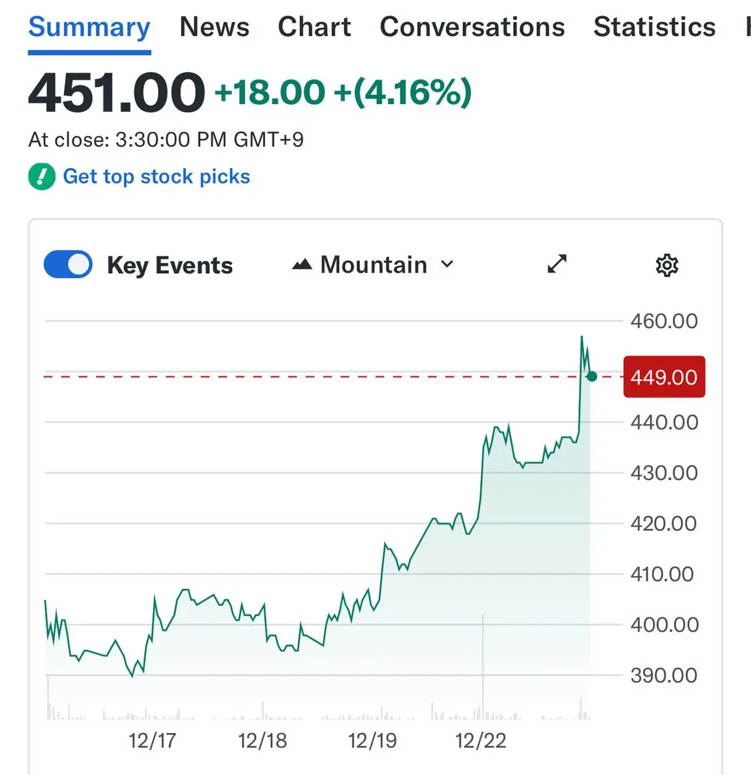Select the Statistics tab

pos(654,27)
